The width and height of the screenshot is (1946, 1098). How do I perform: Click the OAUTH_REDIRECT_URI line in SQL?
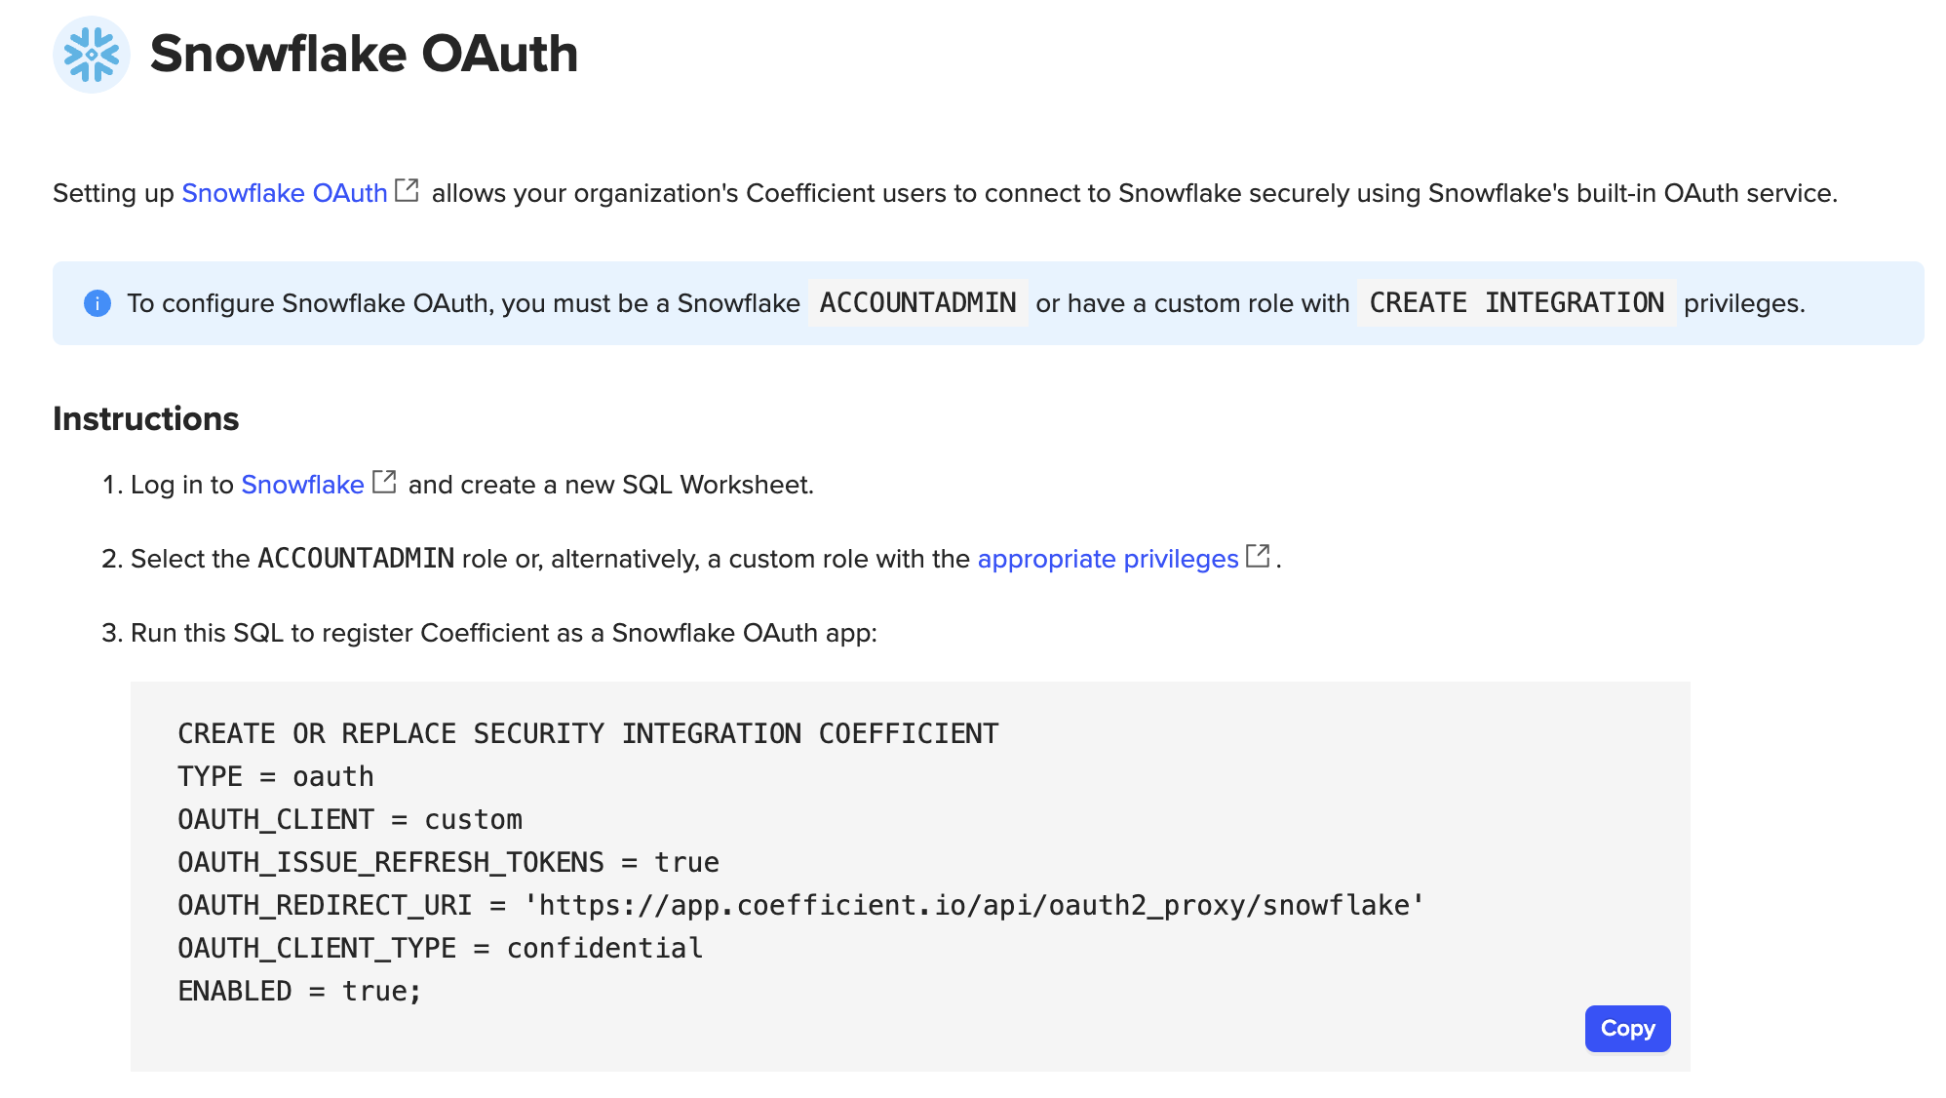pyautogui.click(x=800, y=905)
